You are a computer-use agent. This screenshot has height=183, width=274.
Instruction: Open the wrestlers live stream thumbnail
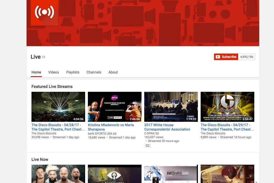(58, 174)
